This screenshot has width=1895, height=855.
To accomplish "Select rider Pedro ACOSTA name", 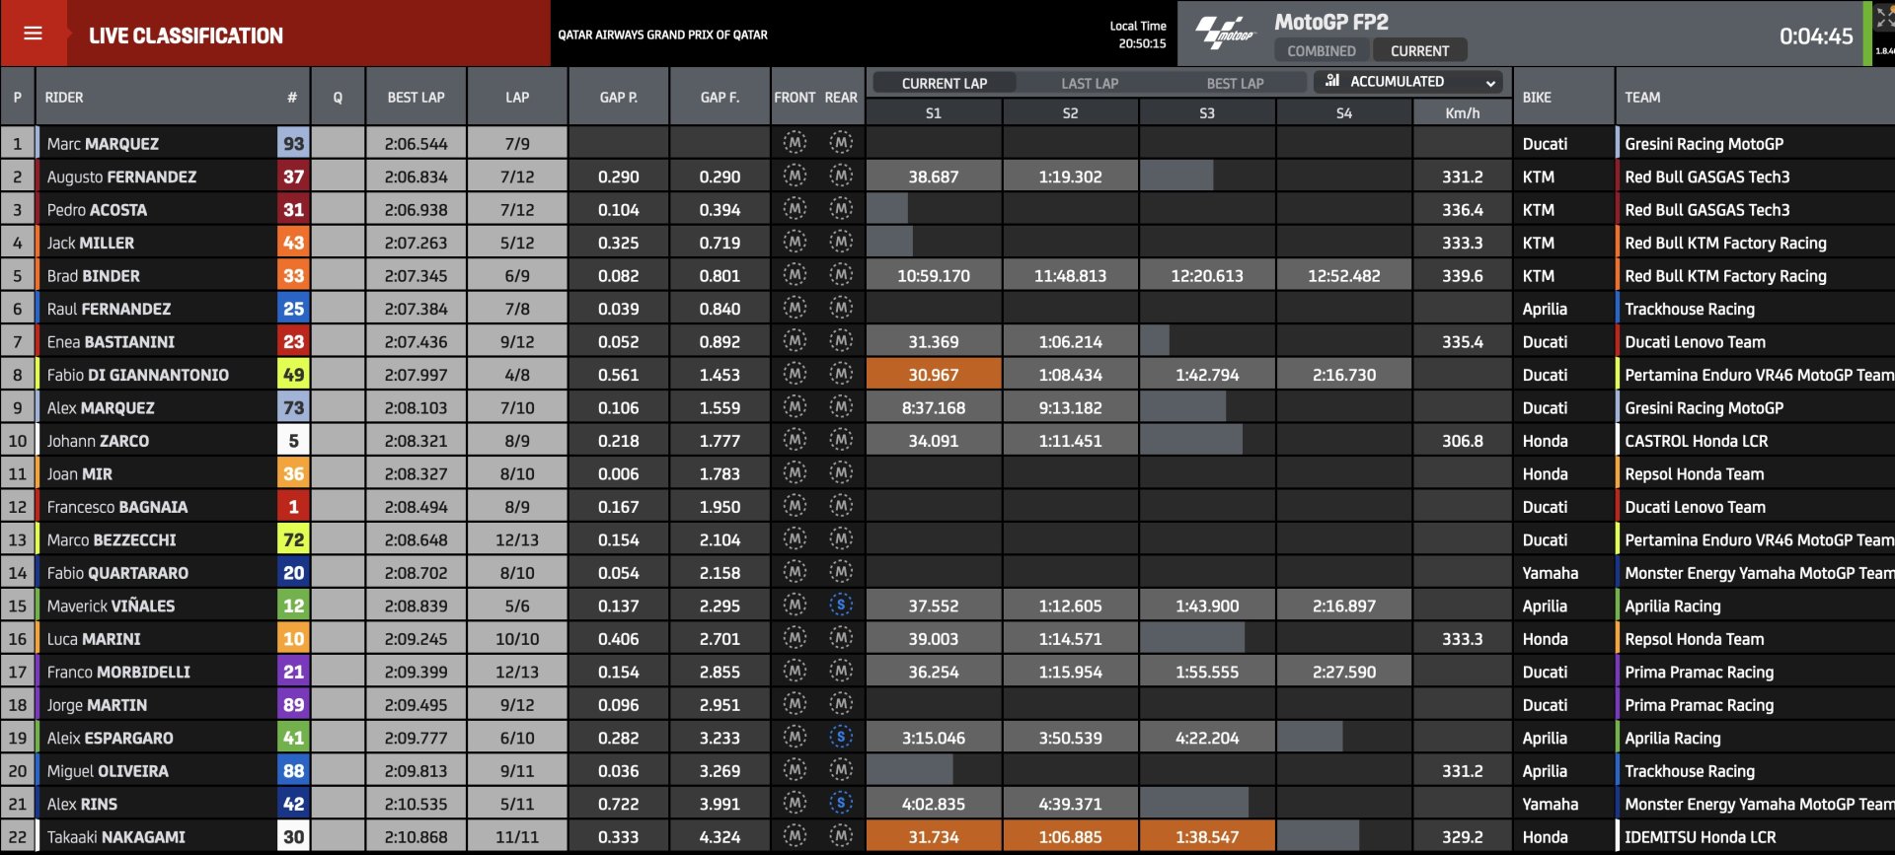I will pyautogui.click(x=97, y=209).
